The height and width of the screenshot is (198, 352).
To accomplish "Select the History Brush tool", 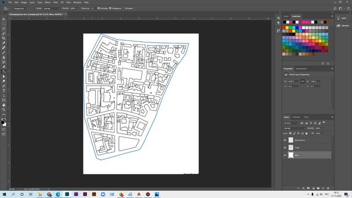I will tap(4, 62).
